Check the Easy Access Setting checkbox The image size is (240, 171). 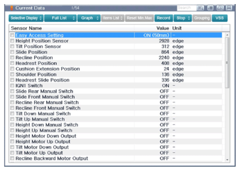pyautogui.click(x=12, y=35)
